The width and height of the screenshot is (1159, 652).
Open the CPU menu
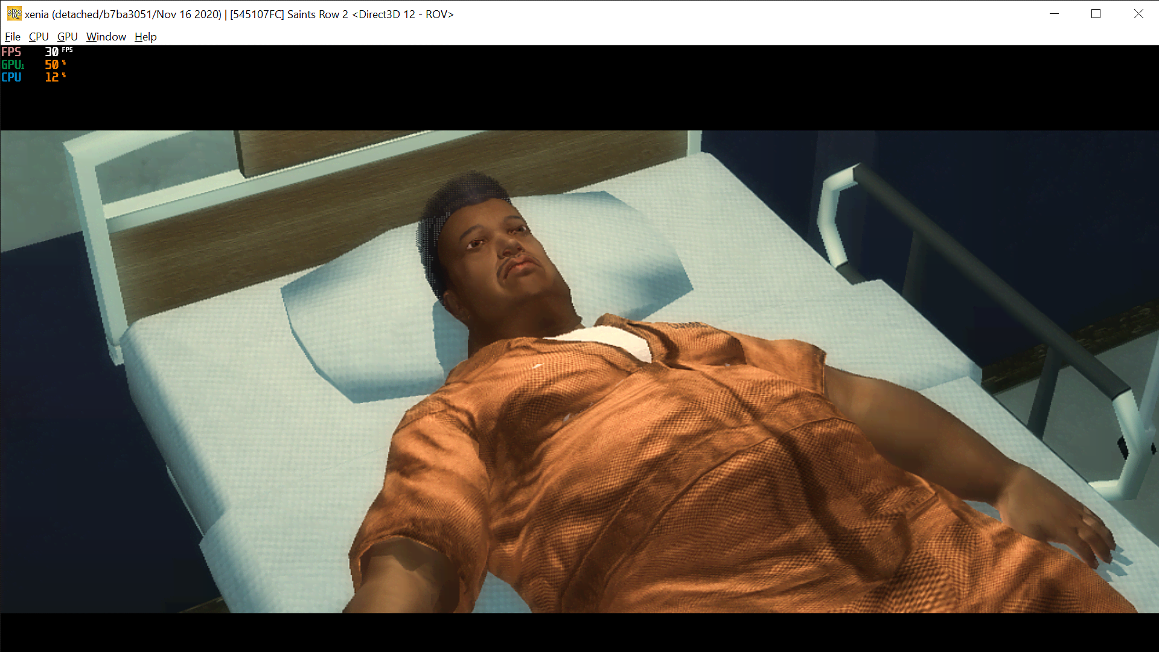[39, 37]
